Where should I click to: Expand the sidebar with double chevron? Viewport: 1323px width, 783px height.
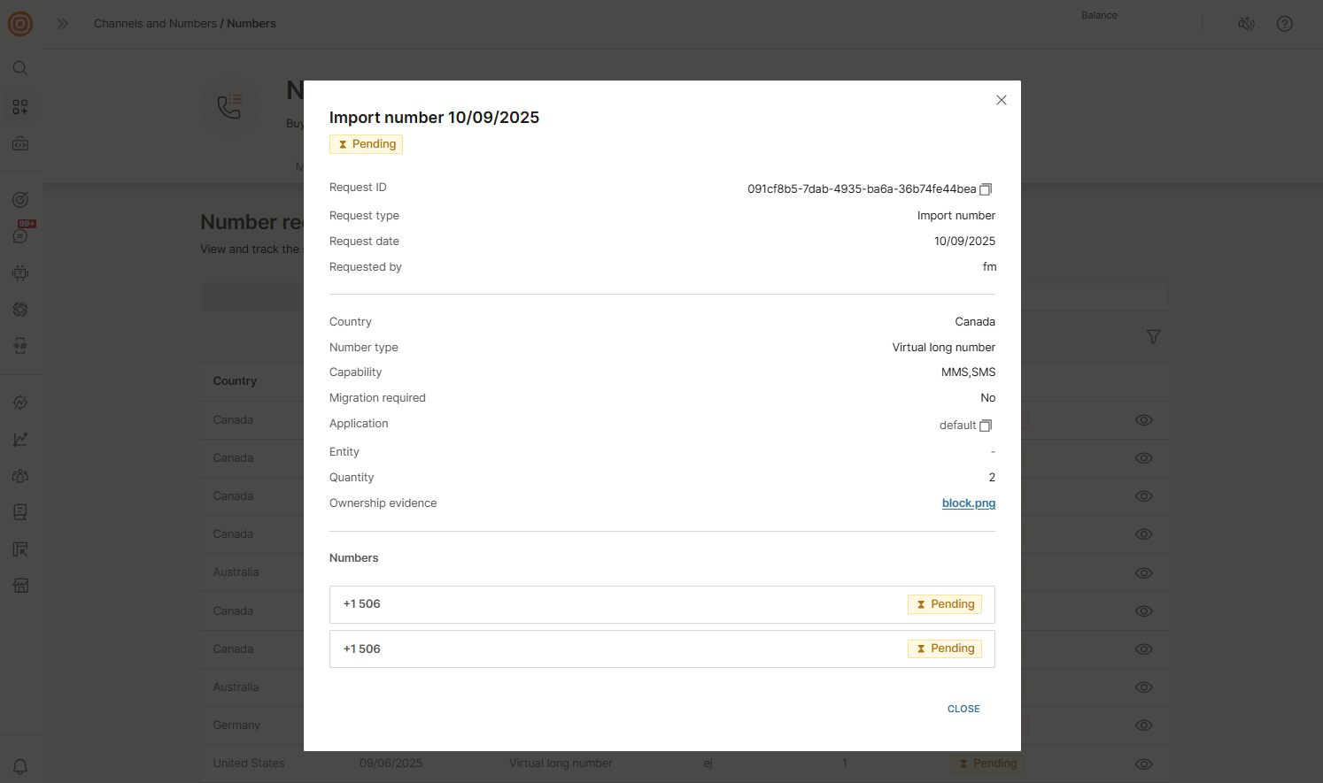(63, 24)
